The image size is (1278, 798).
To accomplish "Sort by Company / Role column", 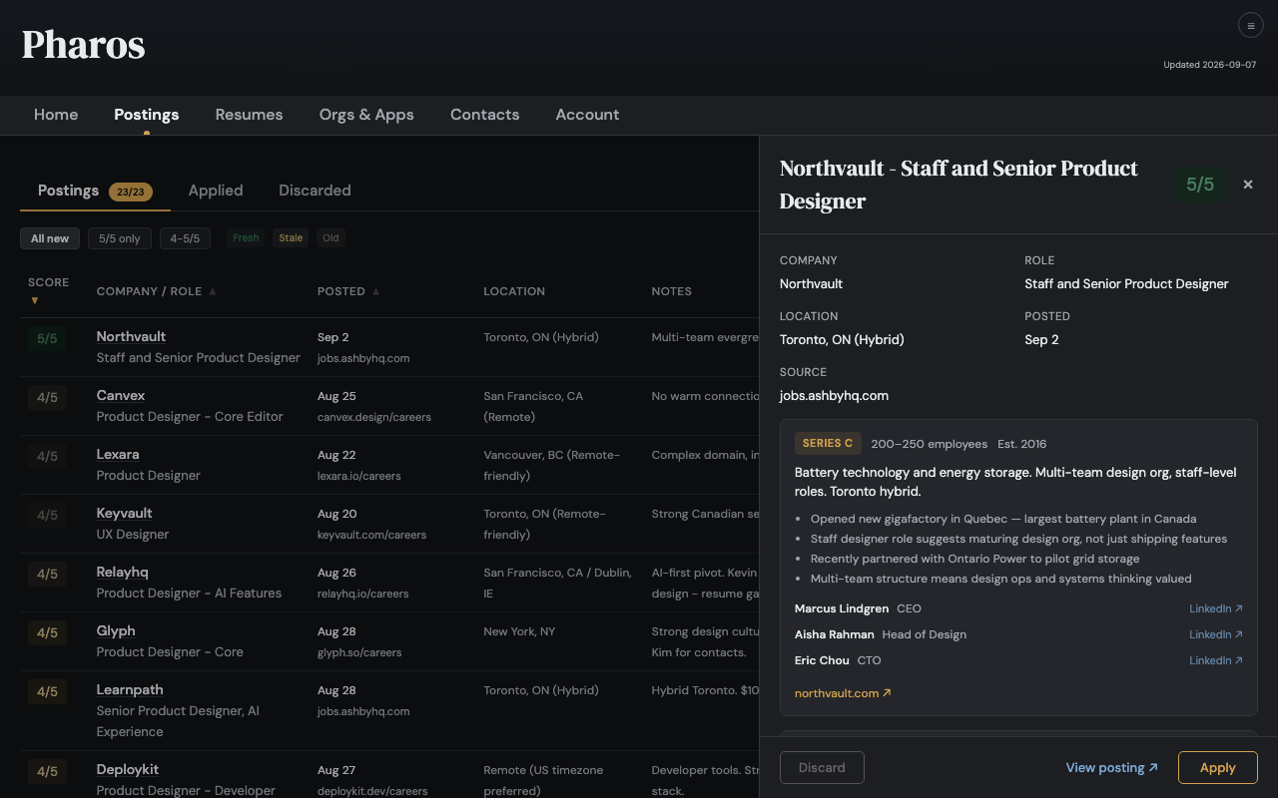I will click(157, 291).
